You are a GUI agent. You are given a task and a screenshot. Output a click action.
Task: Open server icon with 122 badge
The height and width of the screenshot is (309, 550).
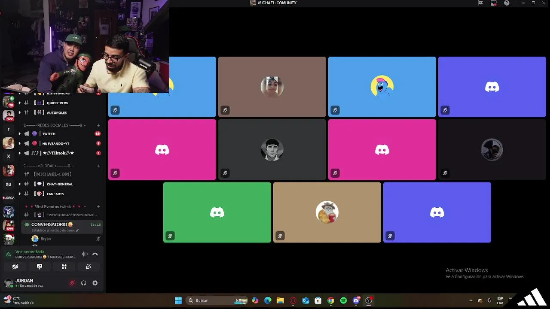coord(8,115)
